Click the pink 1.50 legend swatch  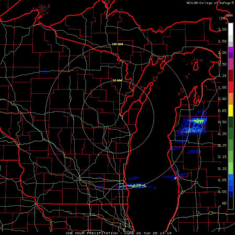[x=231, y=64]
